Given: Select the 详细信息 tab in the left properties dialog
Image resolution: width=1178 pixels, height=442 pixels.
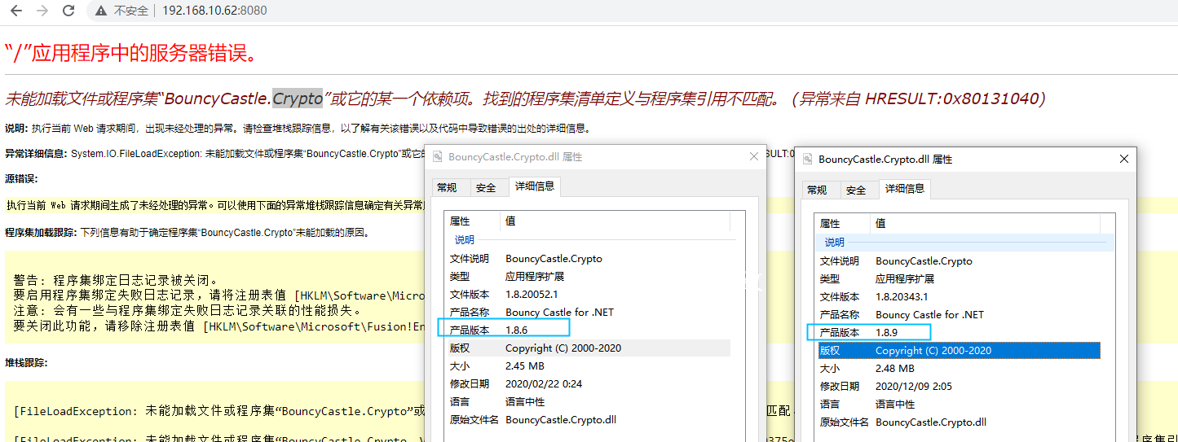Looking at the screenshot, I should pos(535,186).
